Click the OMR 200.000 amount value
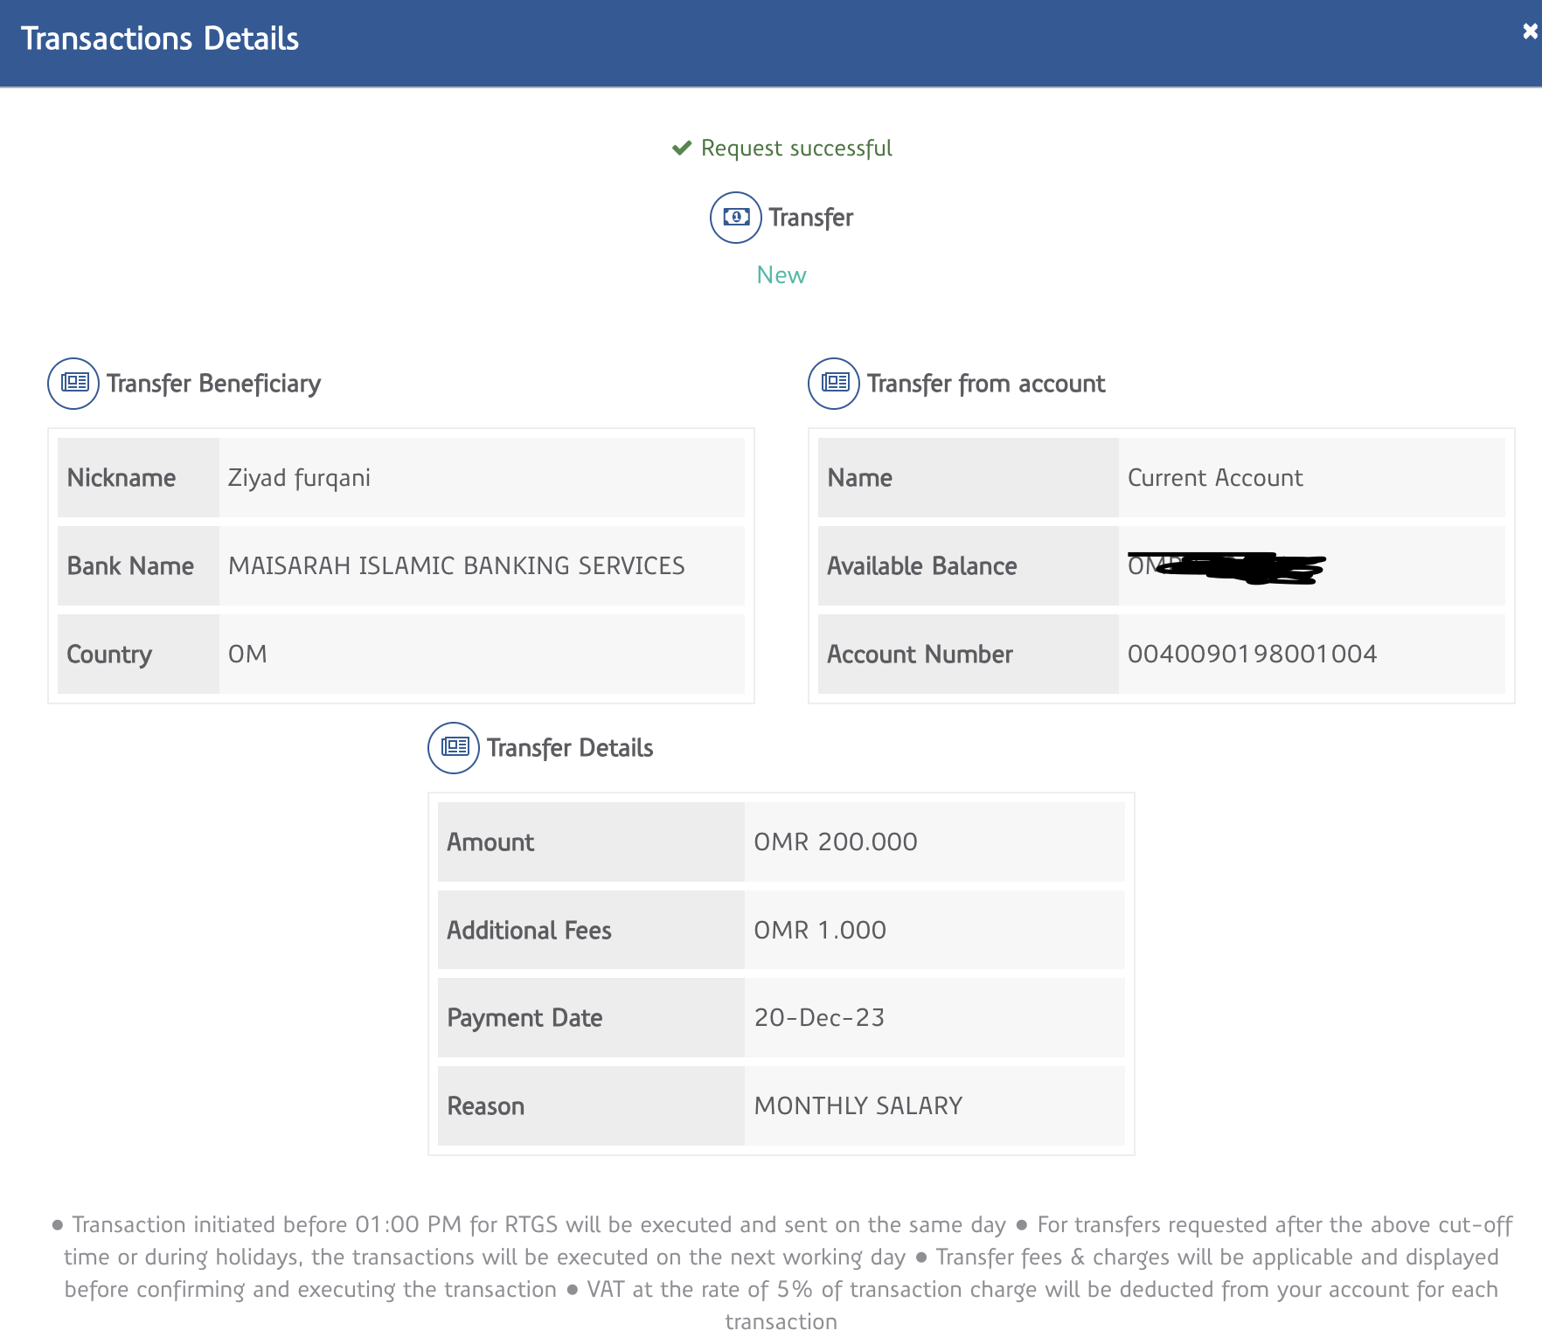The height and width of the screenshot is (1344, 1542). [x=835, y=842]
